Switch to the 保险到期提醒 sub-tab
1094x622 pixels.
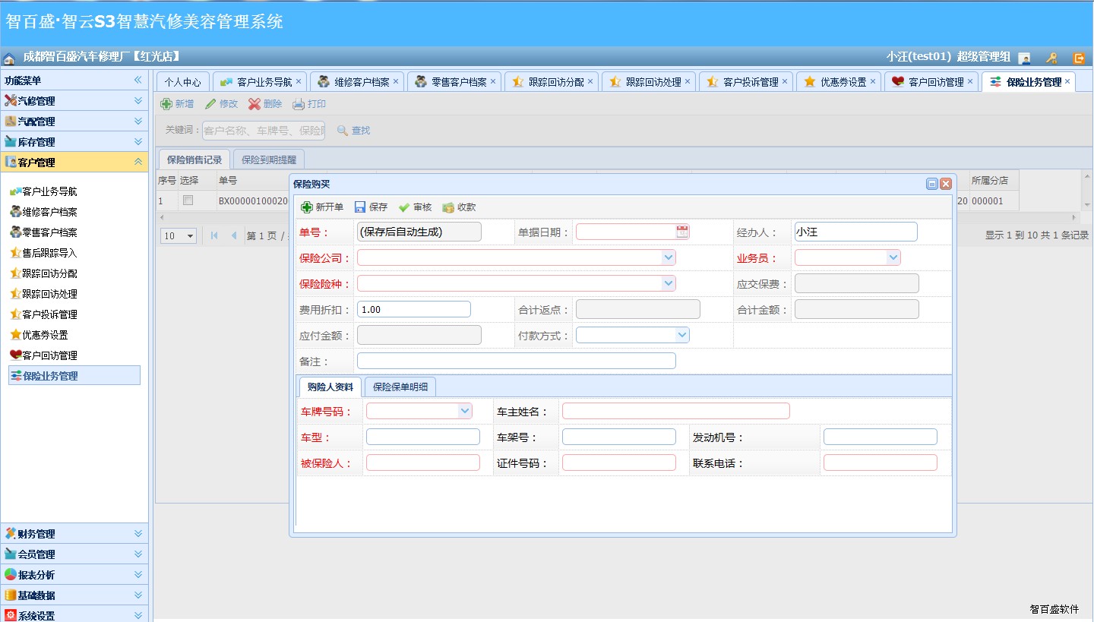(x=269, y=159)
